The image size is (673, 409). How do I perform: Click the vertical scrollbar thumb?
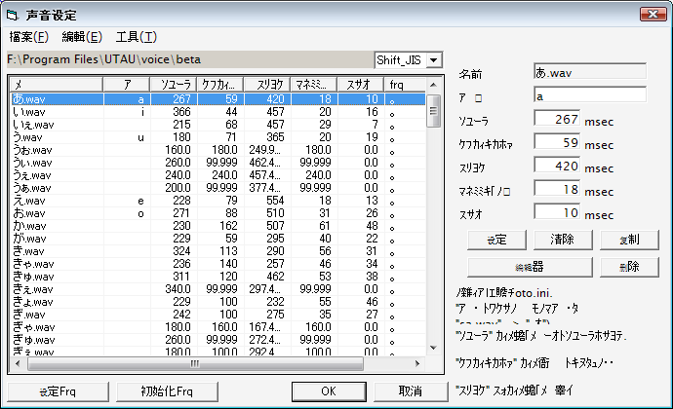point(433,111)
